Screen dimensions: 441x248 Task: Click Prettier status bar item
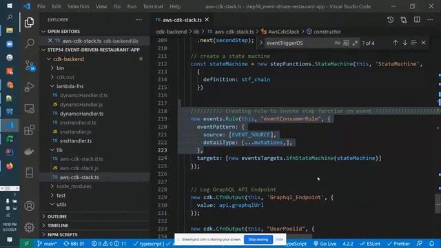tap(398, 243)
